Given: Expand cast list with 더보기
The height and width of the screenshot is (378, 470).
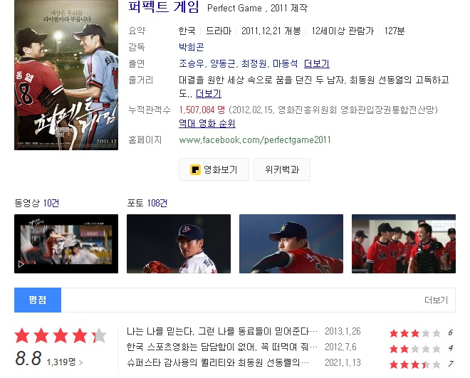Looking at the screenshot, I should click(316, 63).
